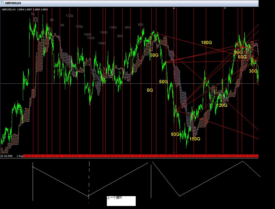Click the 28 Jul 2006 date label
The width and height of the screenshot is (275, 209).
pyautogui.click(x=7, y=156)
